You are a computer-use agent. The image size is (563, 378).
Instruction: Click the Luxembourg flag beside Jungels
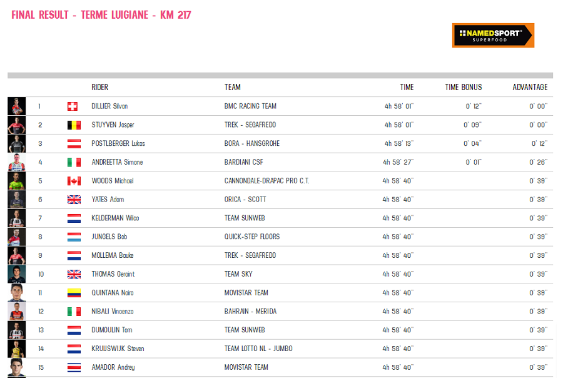74,237
